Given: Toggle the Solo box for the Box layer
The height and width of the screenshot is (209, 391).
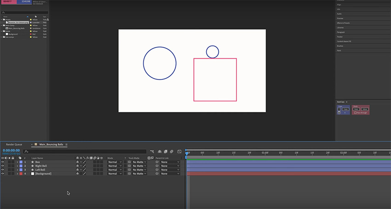Looking at the screenshot, I should click(x=9, y=162).
